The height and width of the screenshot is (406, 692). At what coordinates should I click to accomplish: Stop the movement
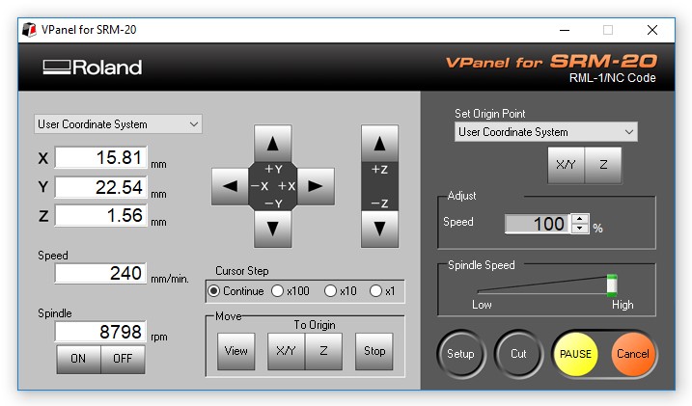[374, 351]
